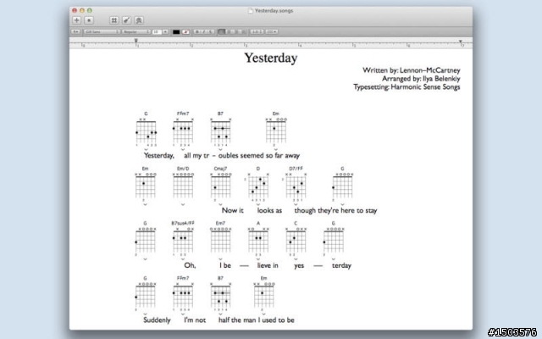Screen dimensions: 542x339
Task: Open the line spacing dropdown
Action: click(257, 32)
